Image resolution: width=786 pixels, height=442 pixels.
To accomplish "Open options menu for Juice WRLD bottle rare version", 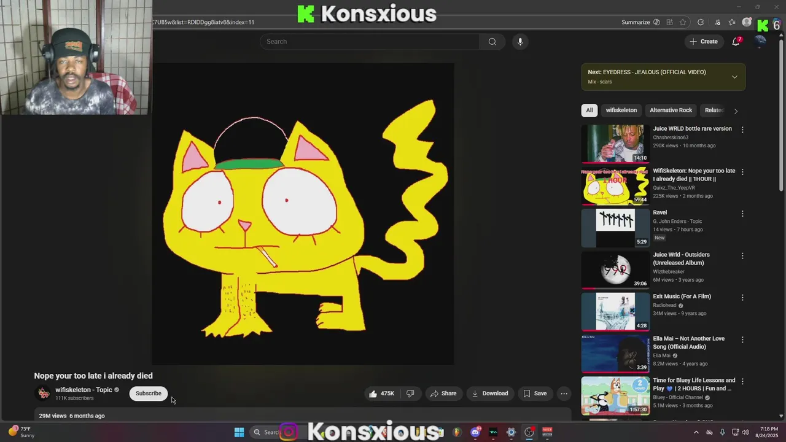I will click(x=742, y=130).
